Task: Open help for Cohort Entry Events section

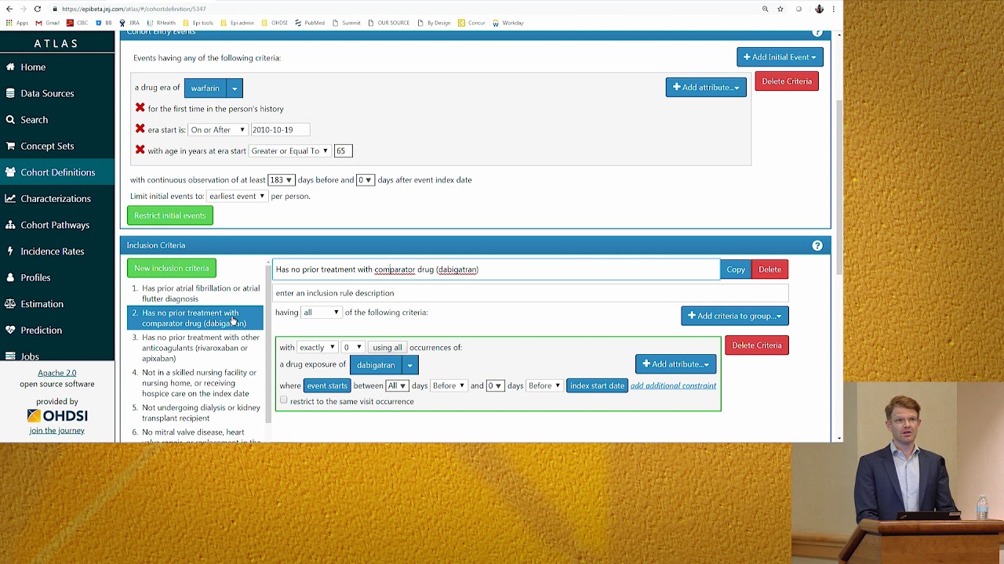Action: 817,32
